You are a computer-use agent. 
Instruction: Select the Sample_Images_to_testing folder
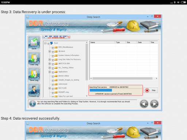point(69,80)
